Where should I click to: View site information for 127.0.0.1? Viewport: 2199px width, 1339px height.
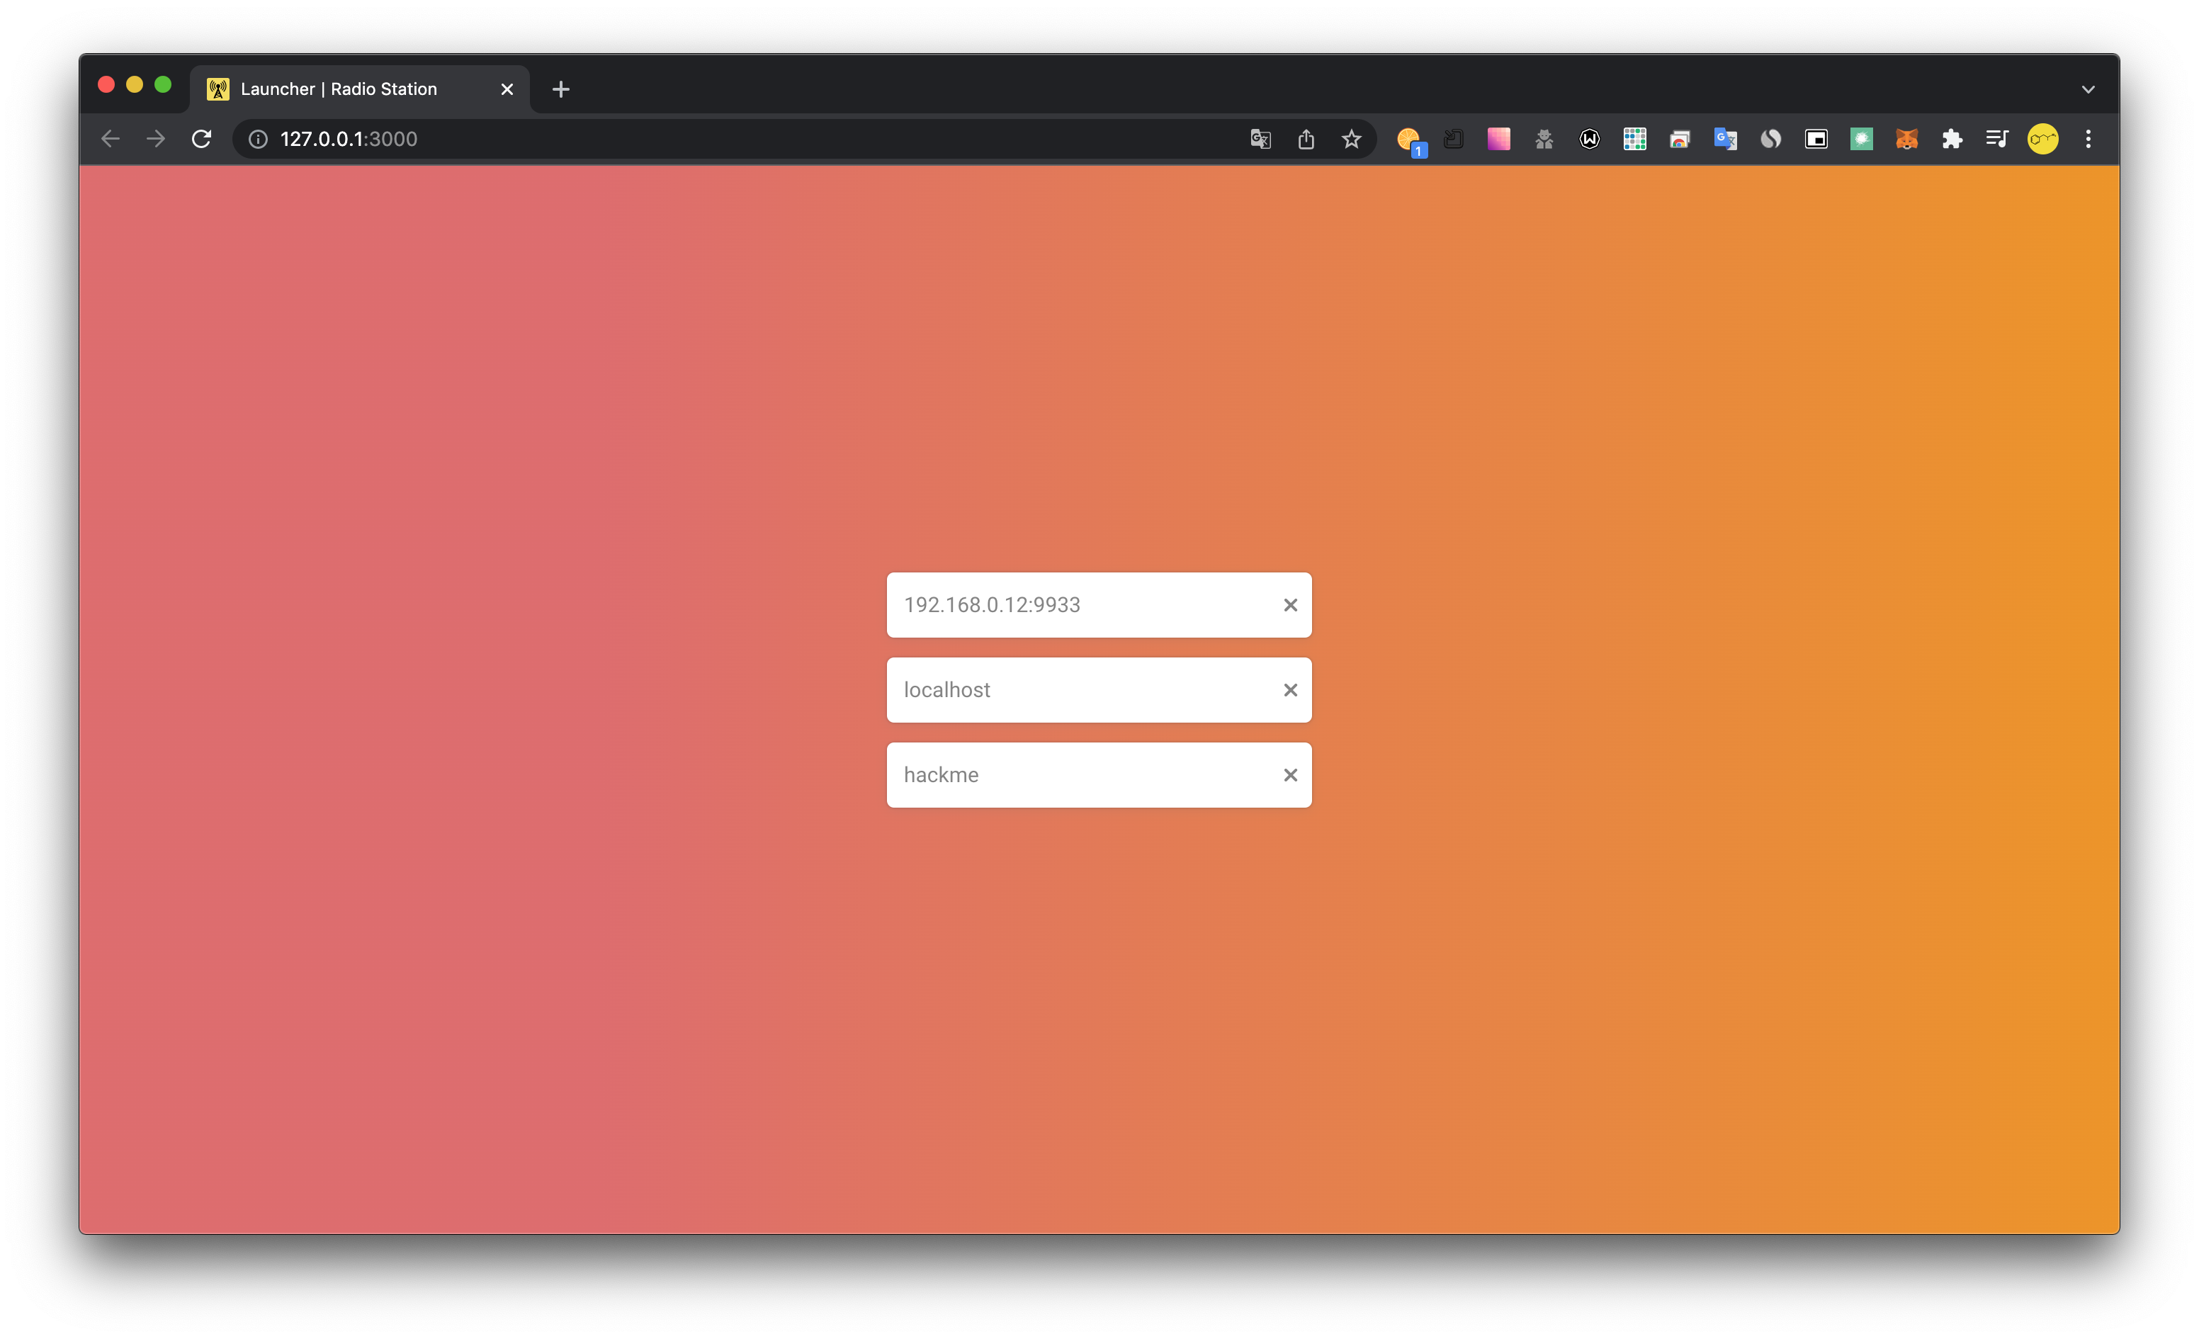pos(258,140)
